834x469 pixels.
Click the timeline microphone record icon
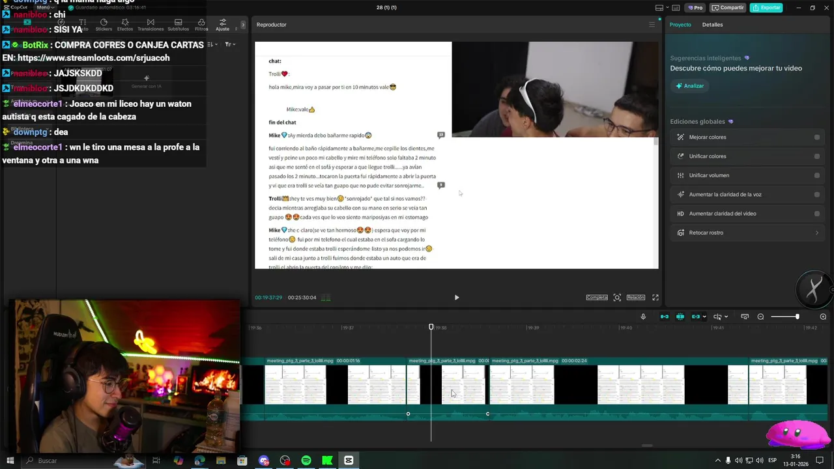pyautogui.click(x=643, y=317)
